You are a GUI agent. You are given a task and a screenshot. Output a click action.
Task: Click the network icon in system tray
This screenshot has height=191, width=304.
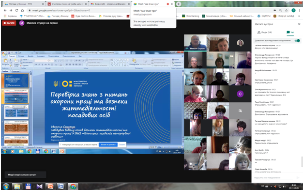tap(280, 187)
